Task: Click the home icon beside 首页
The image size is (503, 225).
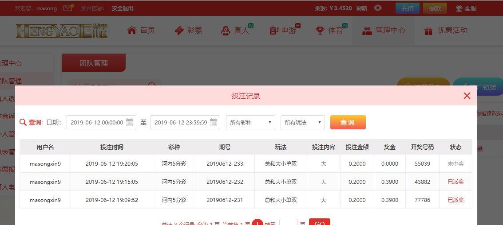Action: (x=131, y=30)
